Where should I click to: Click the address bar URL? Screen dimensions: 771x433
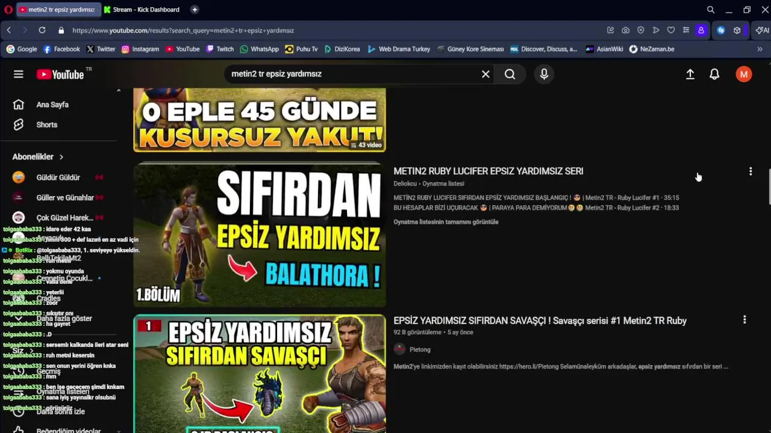pyautogui.click(x=183, y=30)
